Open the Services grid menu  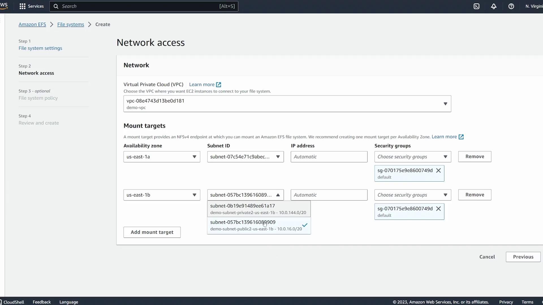[31, 6]
